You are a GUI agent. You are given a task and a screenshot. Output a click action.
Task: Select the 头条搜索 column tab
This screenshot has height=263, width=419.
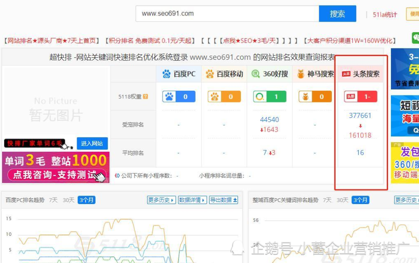(x=360, y=74)
